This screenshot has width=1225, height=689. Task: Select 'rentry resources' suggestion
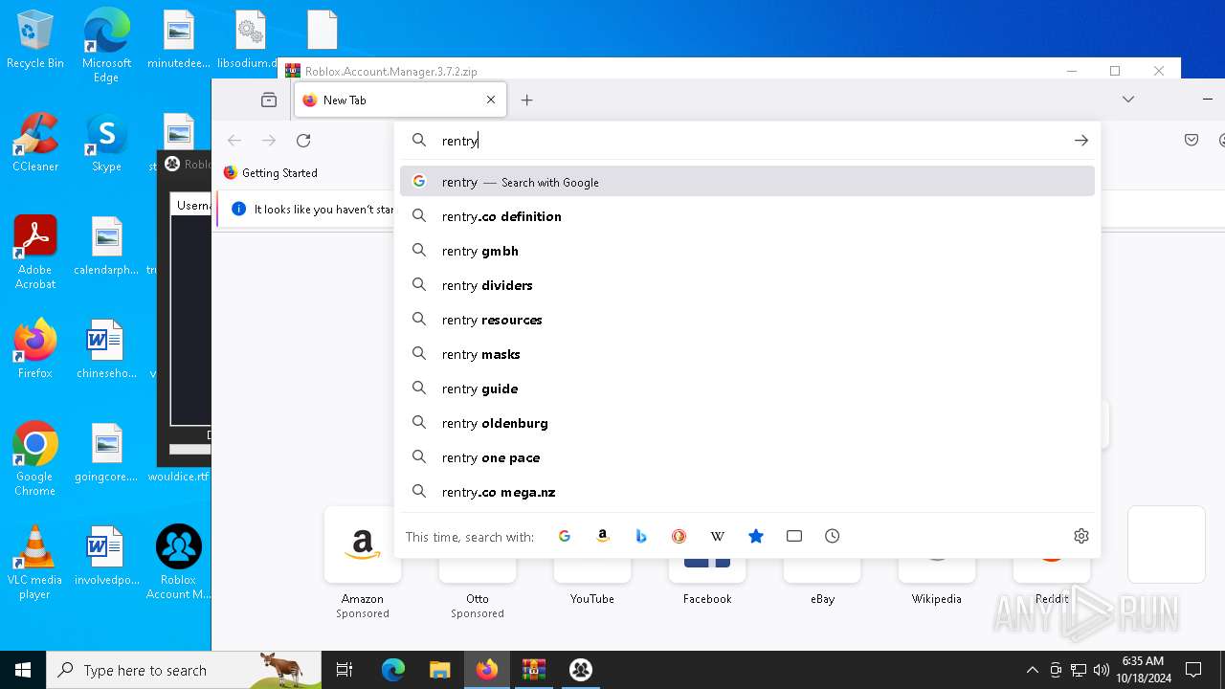coord(747,320)
